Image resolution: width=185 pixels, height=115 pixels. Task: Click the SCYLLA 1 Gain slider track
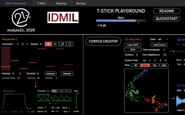tap(76, 101)
